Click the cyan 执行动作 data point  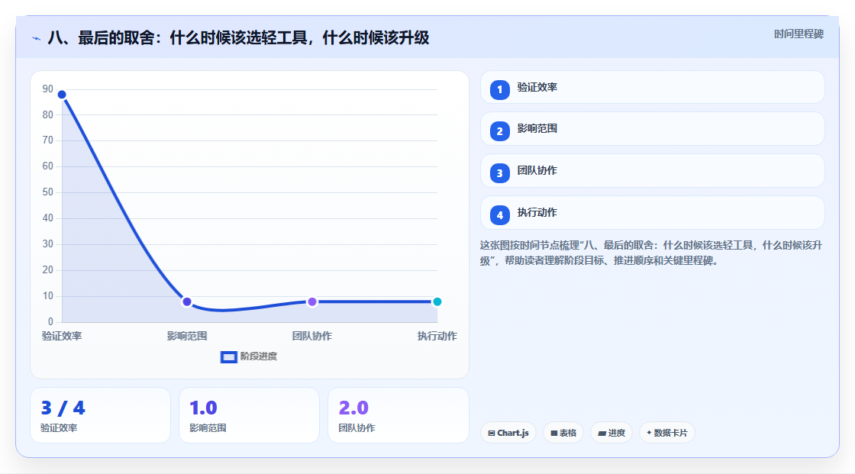437,301
